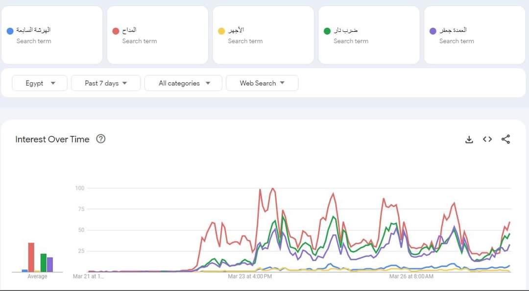
Task: Click the blue dot on first term card
Action: (x=10, y=31)
